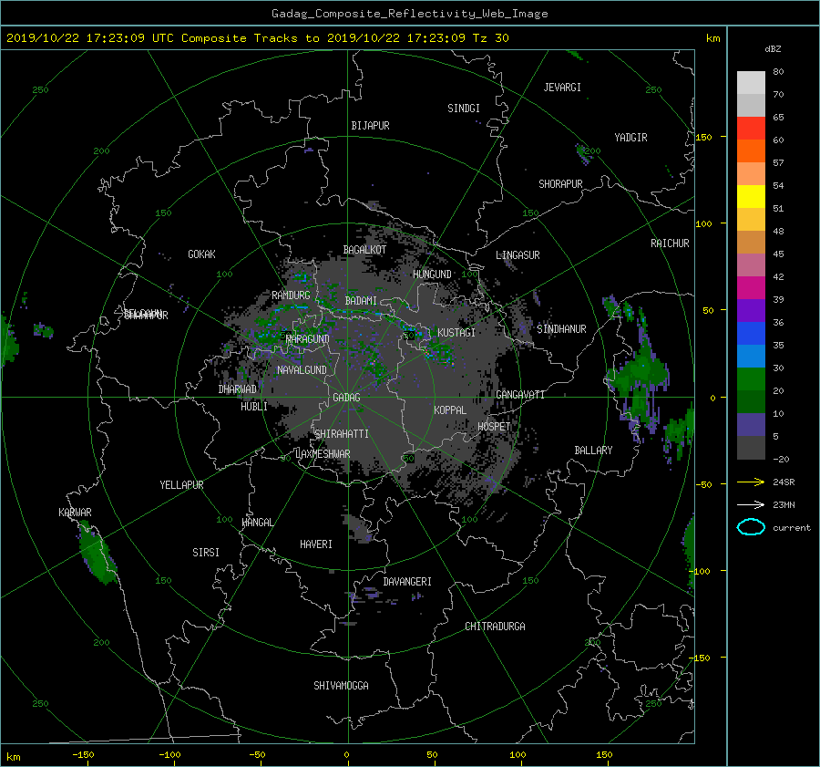The width and height of the screenshot is (820, 767).
Task: Click the 23MN legend text
Action: click(x=784, y=504)
